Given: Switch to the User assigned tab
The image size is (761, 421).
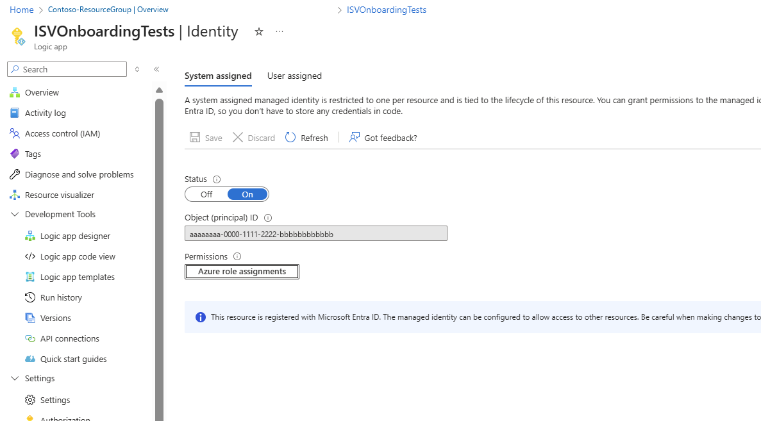Looking at the screenshot, I should (294, 76).
